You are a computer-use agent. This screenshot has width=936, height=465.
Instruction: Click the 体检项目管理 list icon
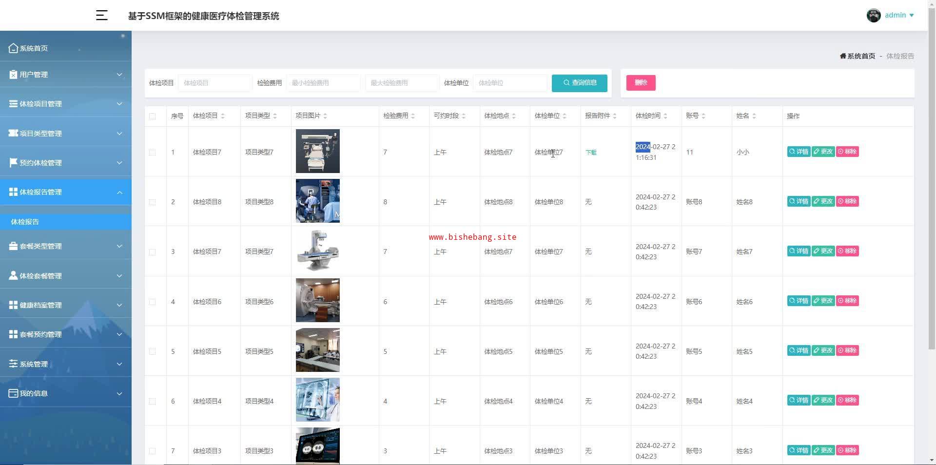pyautogui.click(x=13, y=103)
